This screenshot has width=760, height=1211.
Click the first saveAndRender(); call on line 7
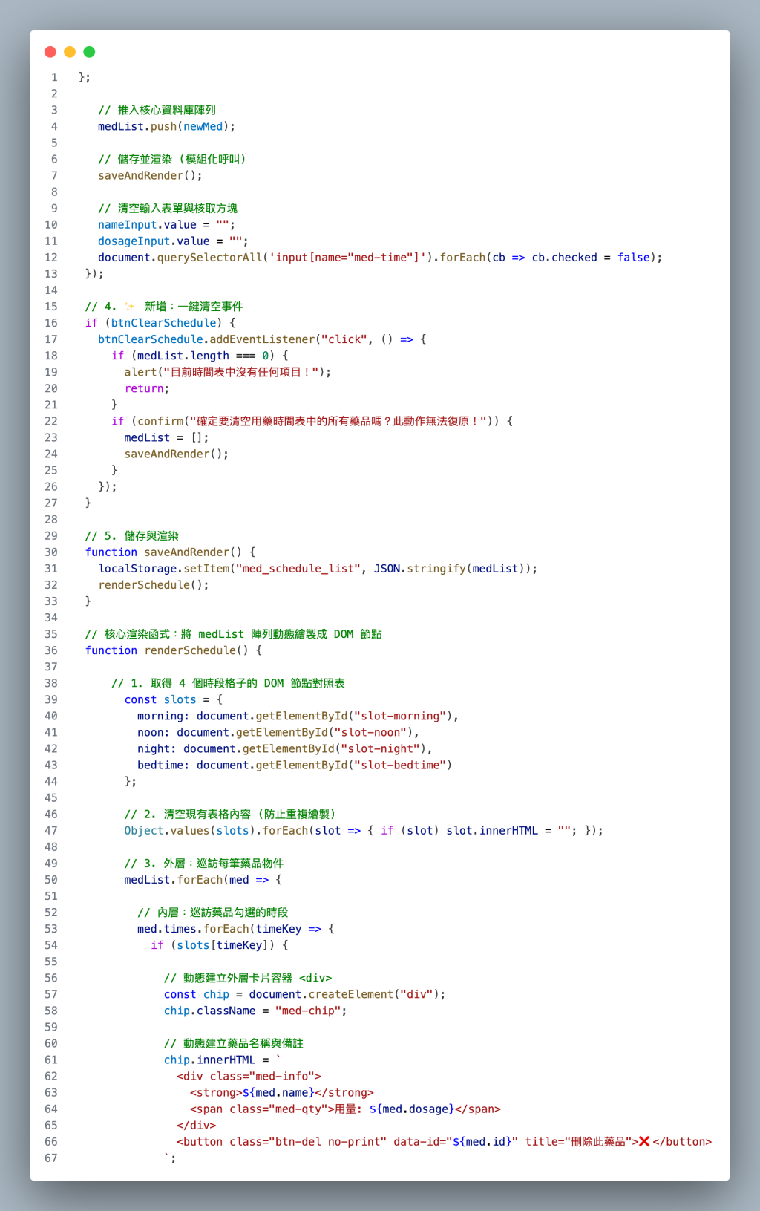[x=150, y=176]
